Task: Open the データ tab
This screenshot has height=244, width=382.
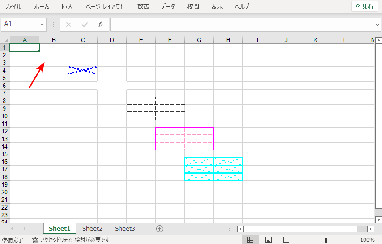Action: coord(168,7)
